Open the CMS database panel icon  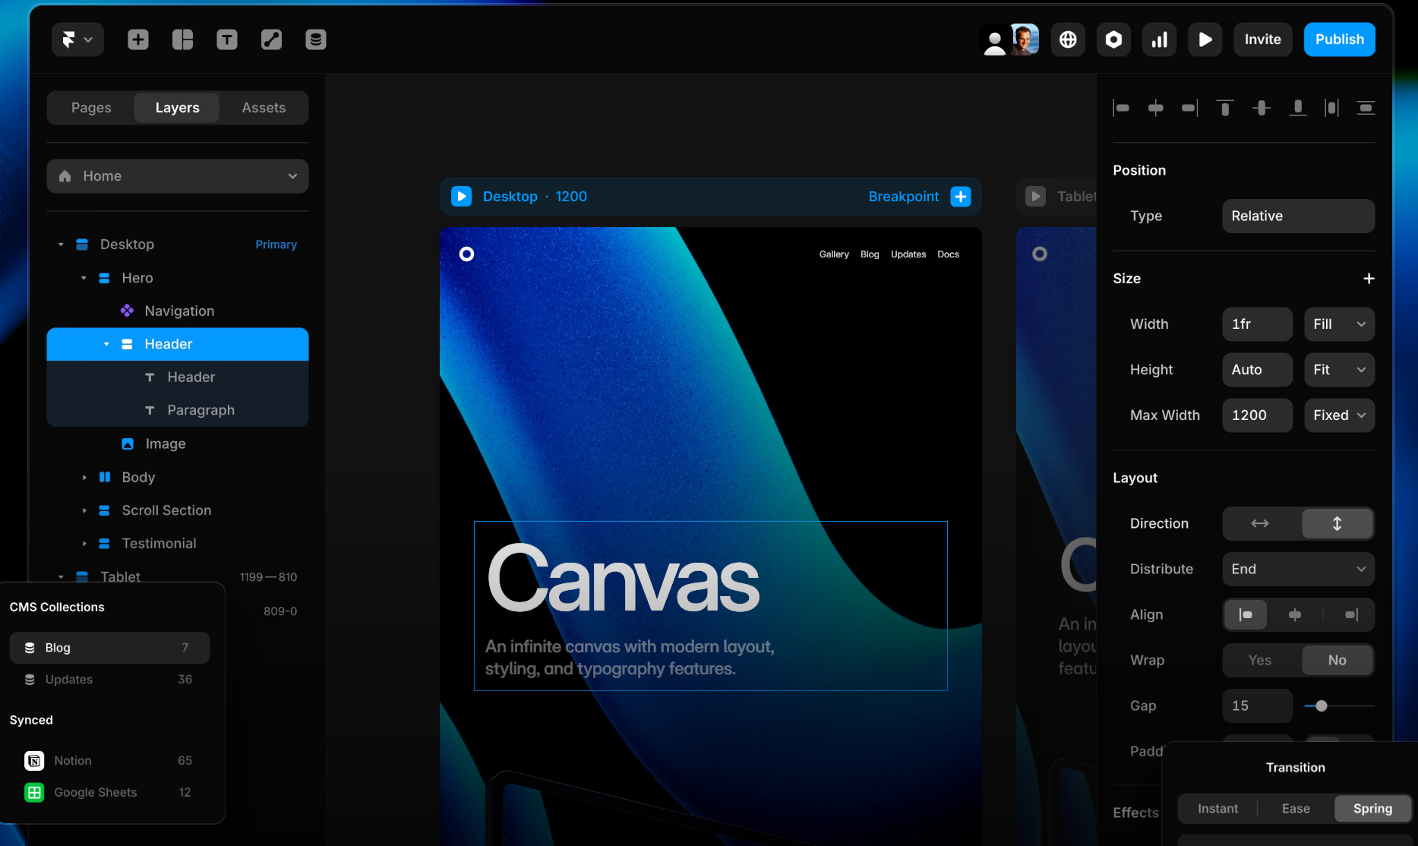(x=315, y=39)
